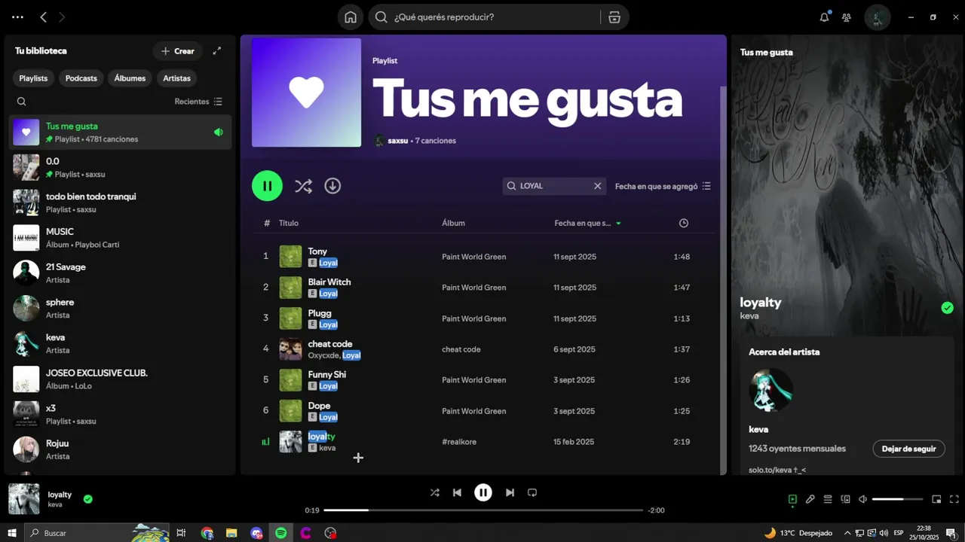This screenshot has height=542, width=965.
Task: Open the Recientes sort dropdown
Action: pos(198,102)
